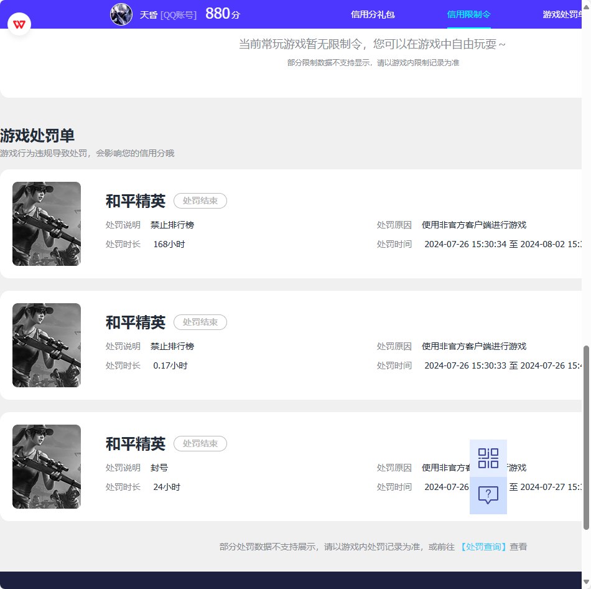Click the red W floating logo icon
The image size is (591, 589).
[19, 24]
